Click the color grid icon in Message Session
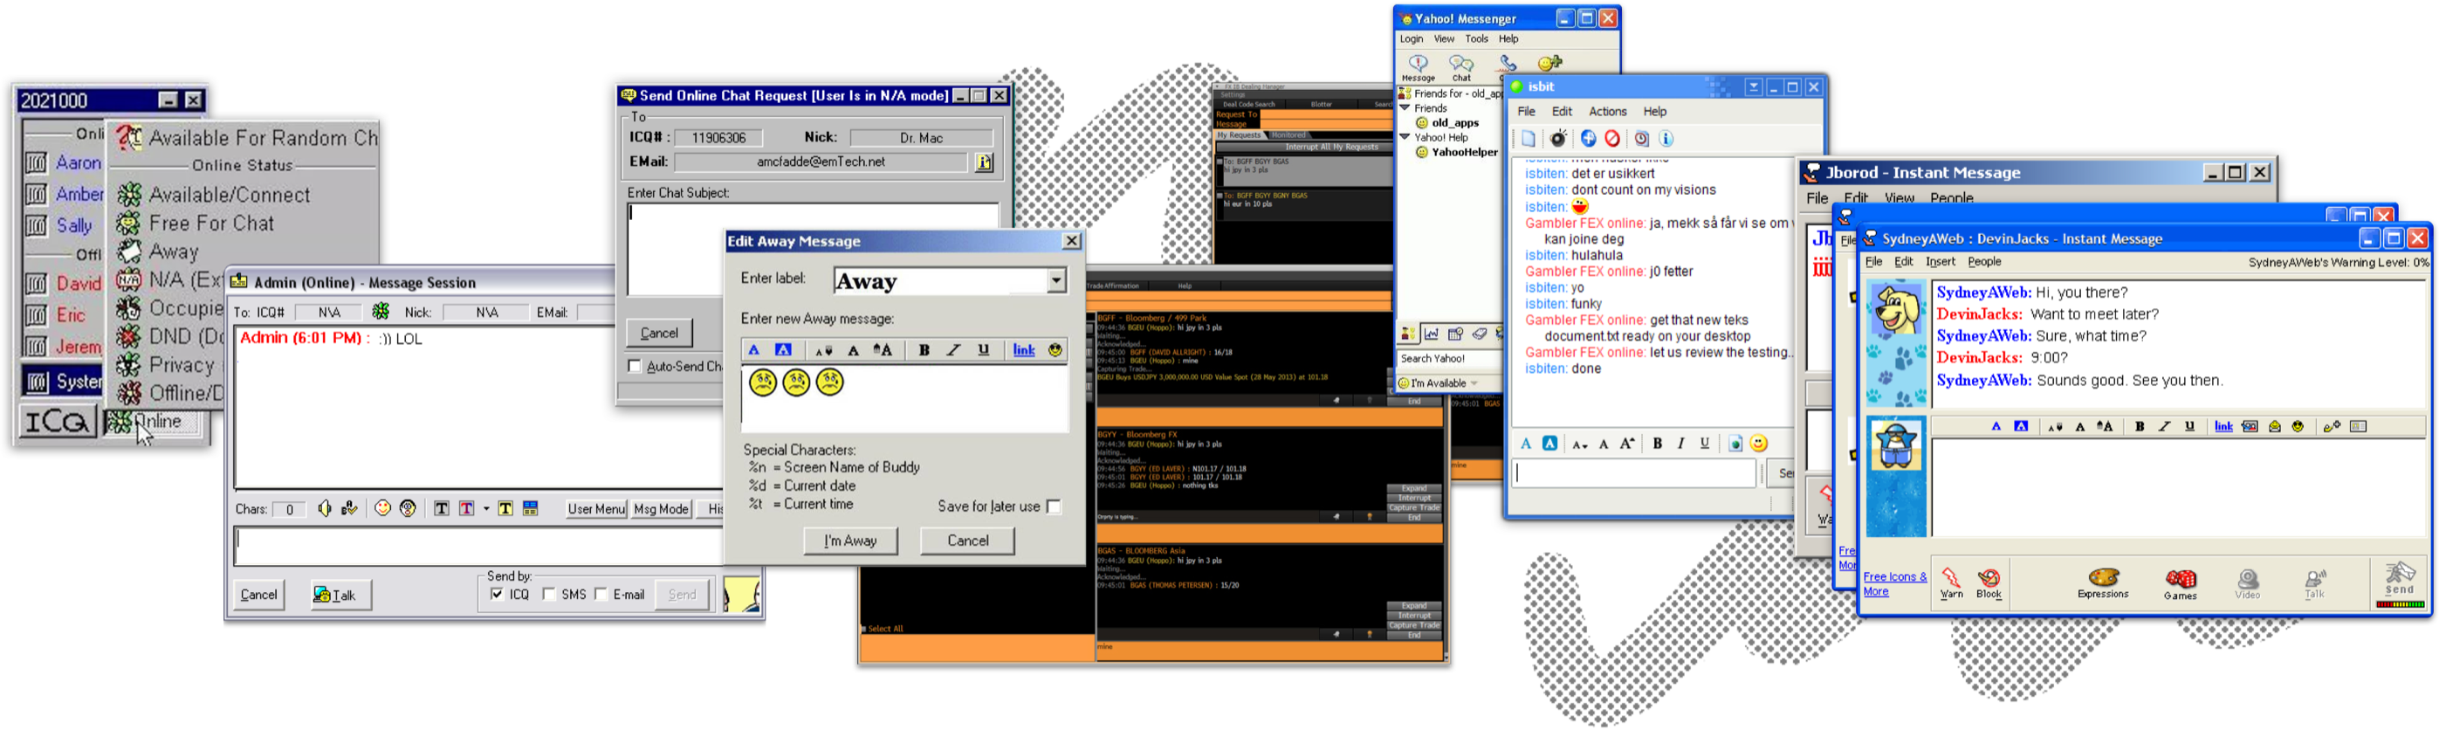The image size is (2439, 730). (x=530, y=508)
